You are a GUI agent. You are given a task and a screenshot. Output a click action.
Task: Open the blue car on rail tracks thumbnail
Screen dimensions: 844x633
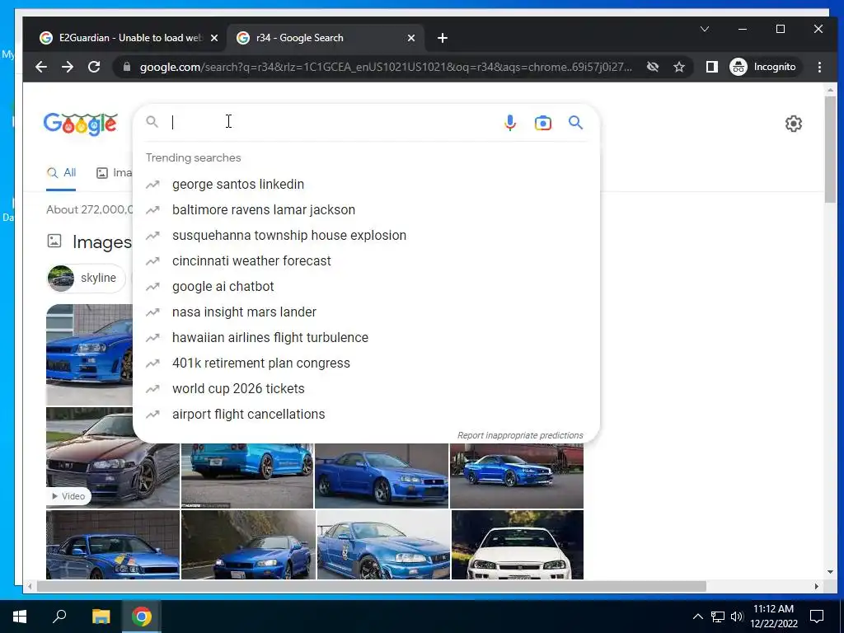click(517, 476)
